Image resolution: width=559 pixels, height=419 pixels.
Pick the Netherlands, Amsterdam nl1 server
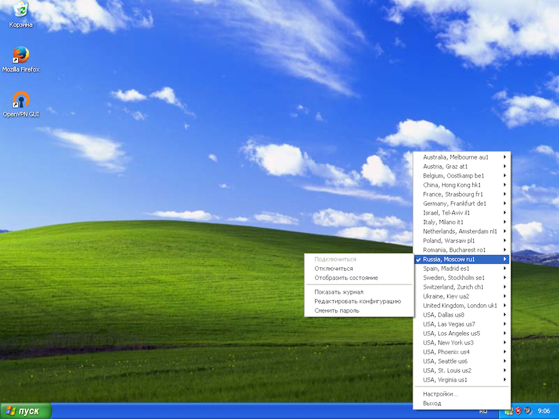coord(462,231)
